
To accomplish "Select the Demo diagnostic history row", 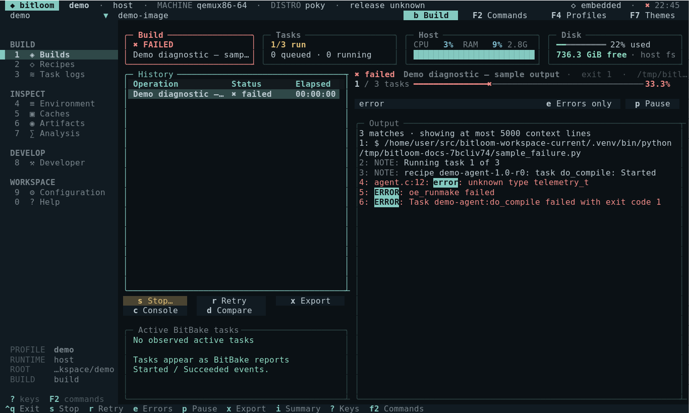I will [x=234, y=94].
